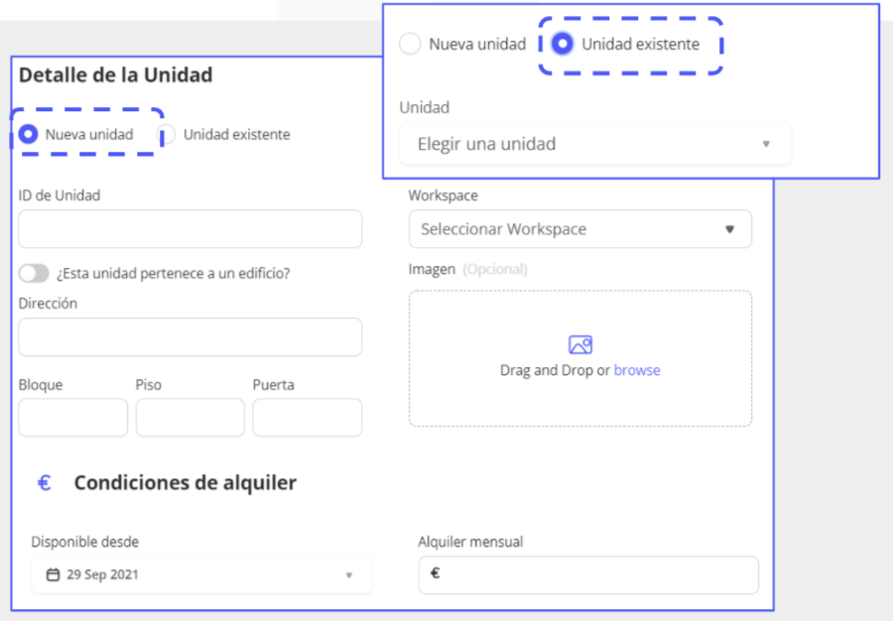This screenshot has height=621, width=893.
Task: Click the Drag and Drop image area
Action: click(x=579, y=397)
